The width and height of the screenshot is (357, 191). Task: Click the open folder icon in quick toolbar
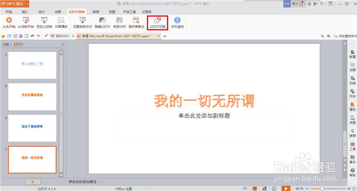[3, 36]
